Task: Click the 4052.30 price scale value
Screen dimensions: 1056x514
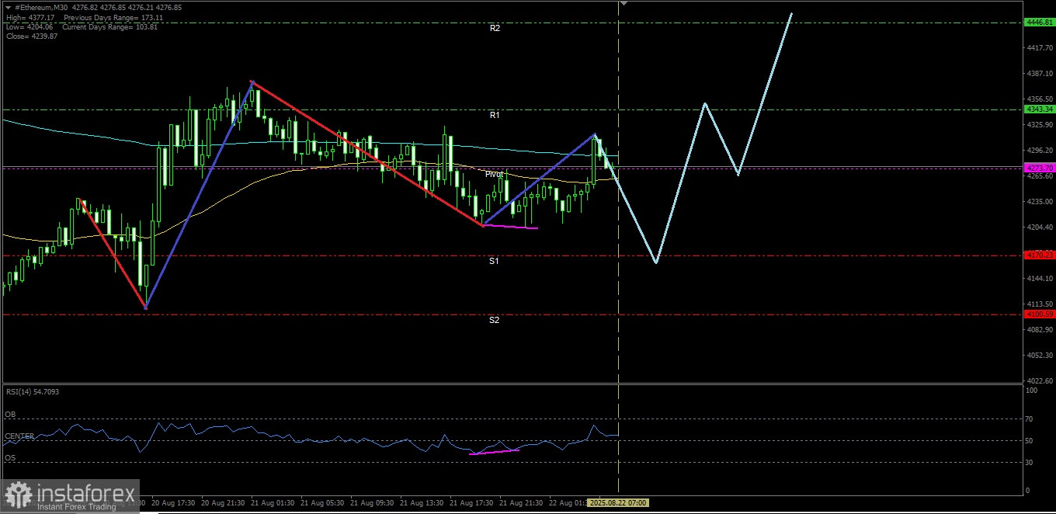Action: click(1039, 355)
